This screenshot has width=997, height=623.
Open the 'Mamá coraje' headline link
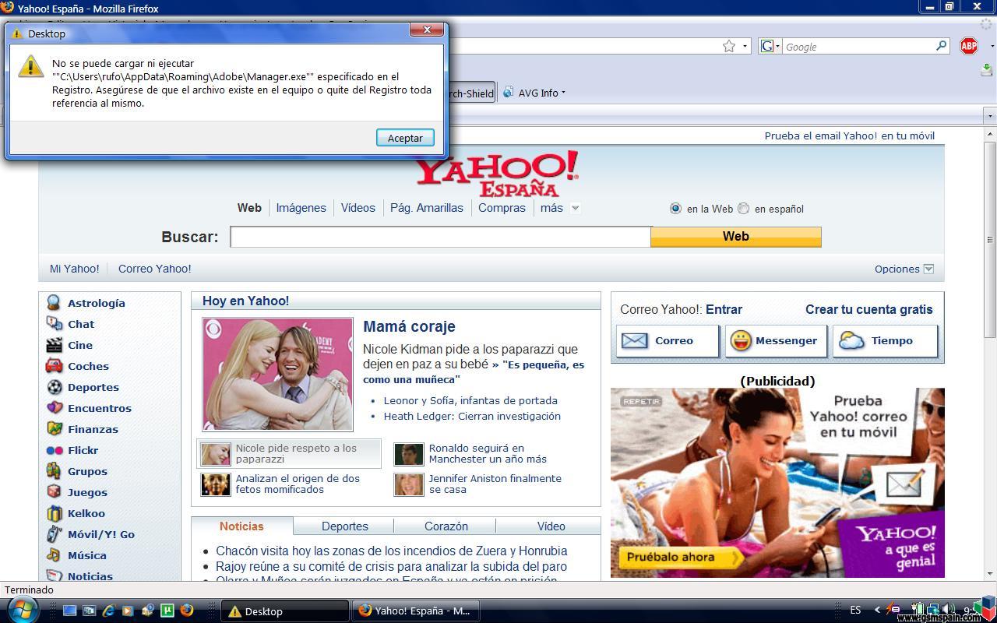(x=409, y=326)
